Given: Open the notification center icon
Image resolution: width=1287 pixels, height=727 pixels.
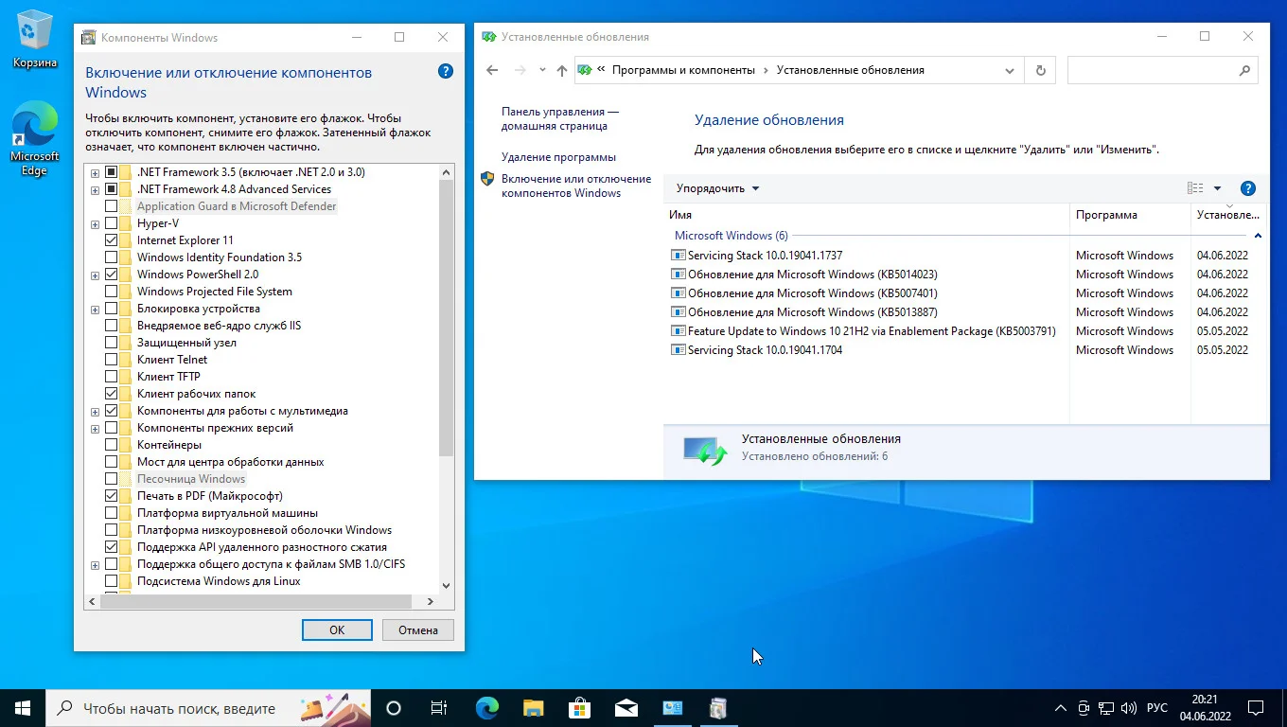Looking at the screenshot, I should tap(1256, 708).
